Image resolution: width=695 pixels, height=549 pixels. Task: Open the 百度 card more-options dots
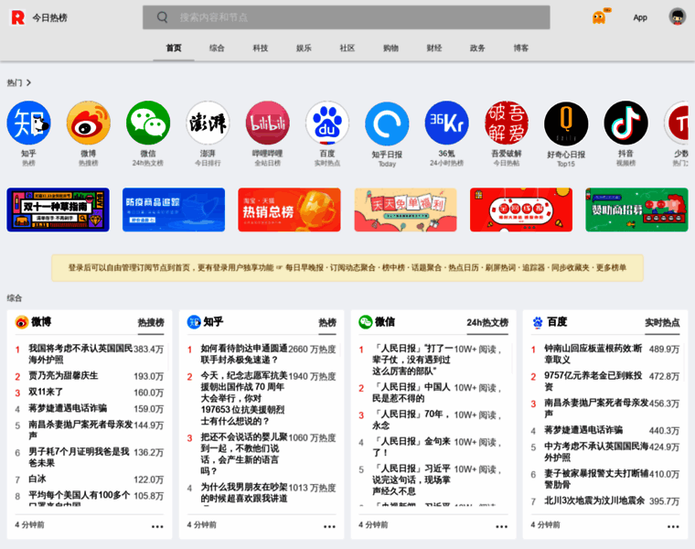click(673, 526)
